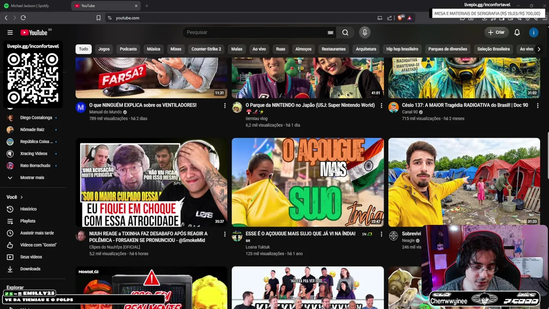The image size is (549, 309).
Task: Open notifications bell
Action: point(517,32)
